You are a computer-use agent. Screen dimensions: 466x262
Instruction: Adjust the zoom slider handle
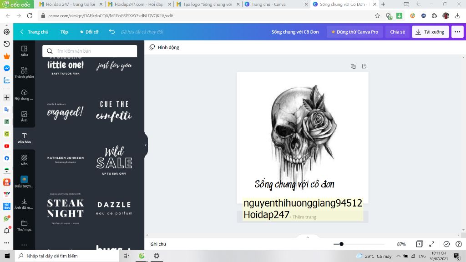pyautogui.click(x=341, y=244)
